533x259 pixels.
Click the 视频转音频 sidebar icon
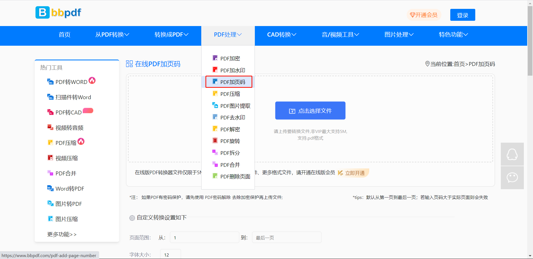(50, 127)
